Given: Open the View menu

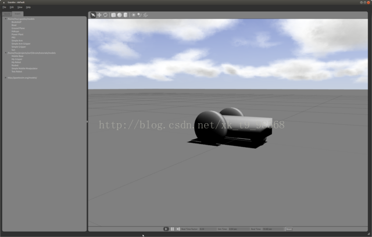Looking at the screenshot, I should coord(20,8).
